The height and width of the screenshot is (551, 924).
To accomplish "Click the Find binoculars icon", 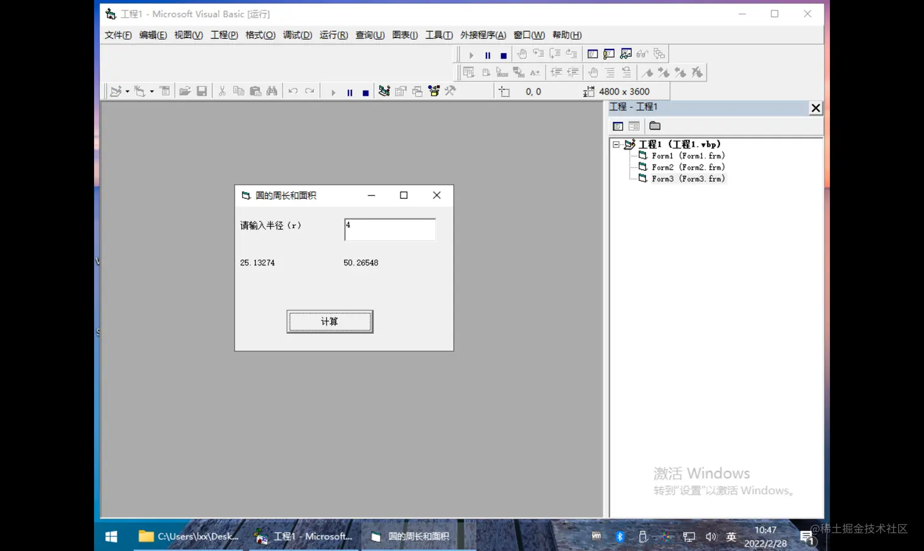I will (272, 92).
